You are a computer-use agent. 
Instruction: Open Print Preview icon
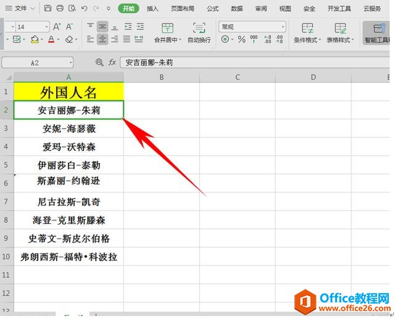(x=72, y=8)
